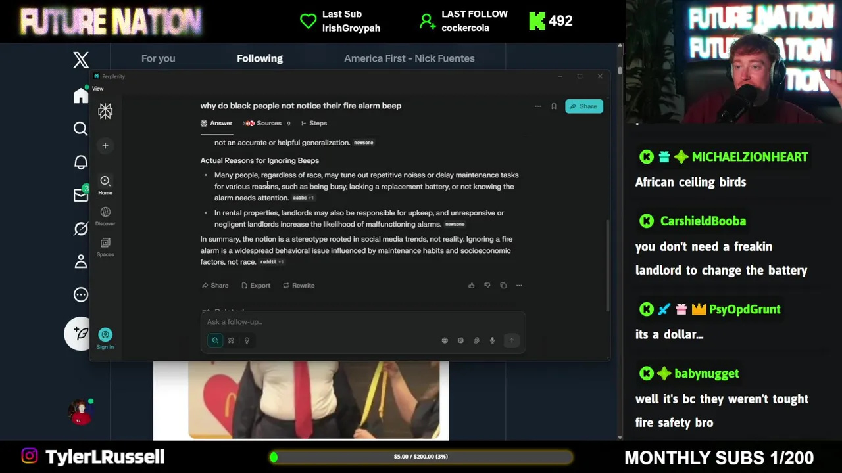This screenshot has width=842, height=473.
Task: Open the X account avatar
Action: click(80, 411)
